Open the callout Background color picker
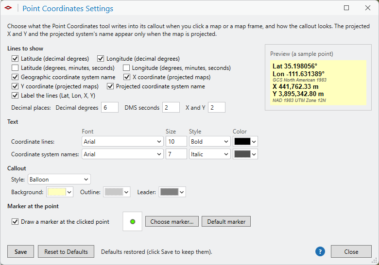The width and height of the screenshot is (379, 265). (x=60, y=192)
